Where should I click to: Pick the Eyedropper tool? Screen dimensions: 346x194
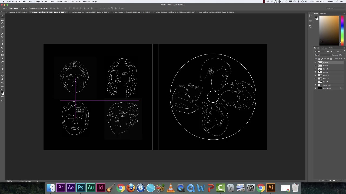coord(2,34)
